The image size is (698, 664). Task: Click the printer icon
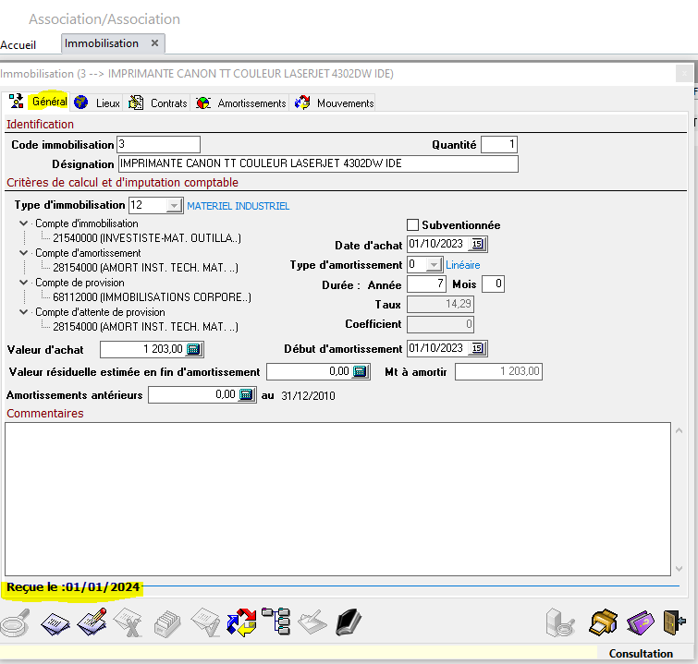(603, 622)
